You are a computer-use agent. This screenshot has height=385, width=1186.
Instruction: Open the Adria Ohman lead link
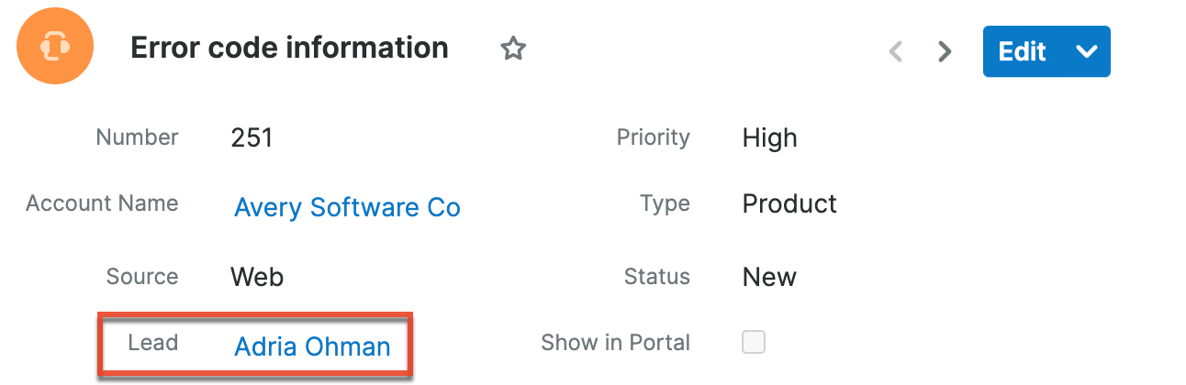tap(312, 346)
